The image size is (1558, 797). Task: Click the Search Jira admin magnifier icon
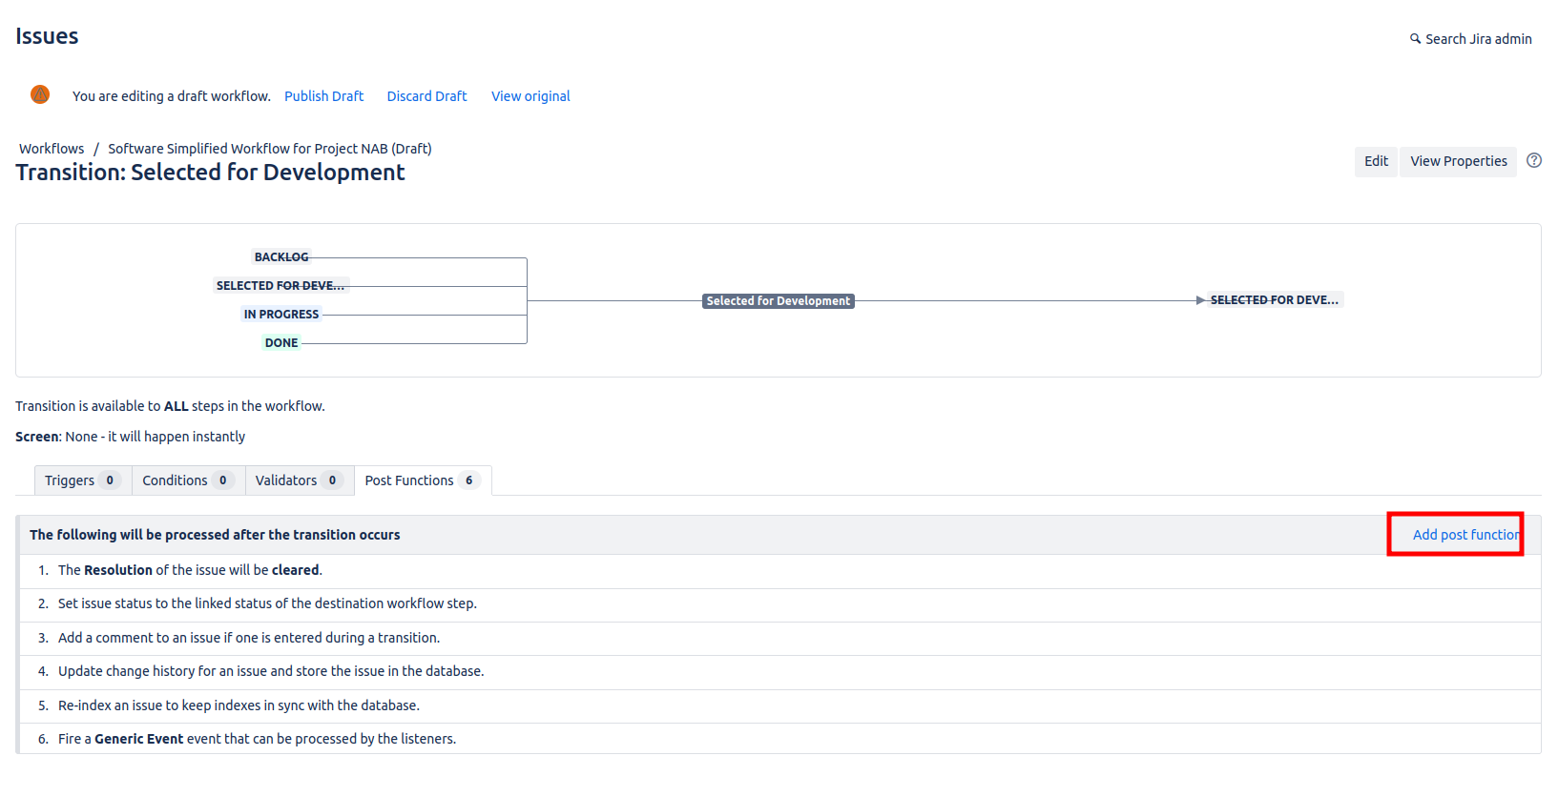click(1416, 39)
